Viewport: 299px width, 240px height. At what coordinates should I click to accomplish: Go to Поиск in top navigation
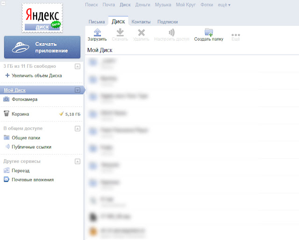[x=92, y=5]
